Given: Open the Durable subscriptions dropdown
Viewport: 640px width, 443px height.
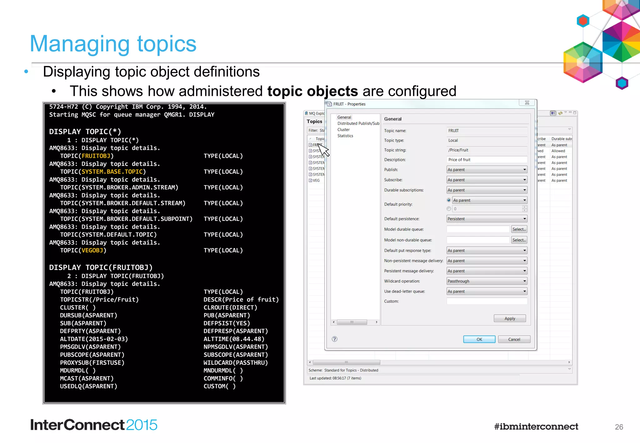Looking at the screenshot, I should point(487,190).
